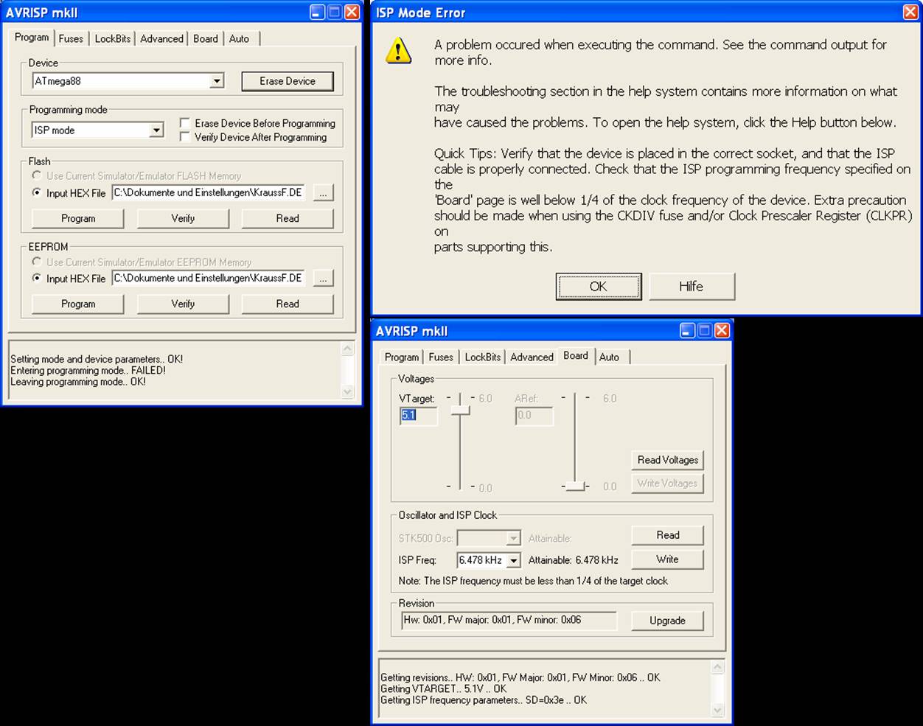This screenshot has height=726, width=923.
Task: Click up arrow of Board window log scrollbar
Action: point(718,667)
